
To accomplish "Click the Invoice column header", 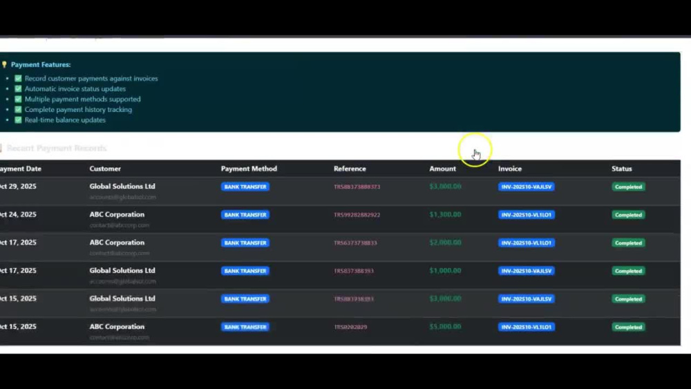I will coord(510,169).
